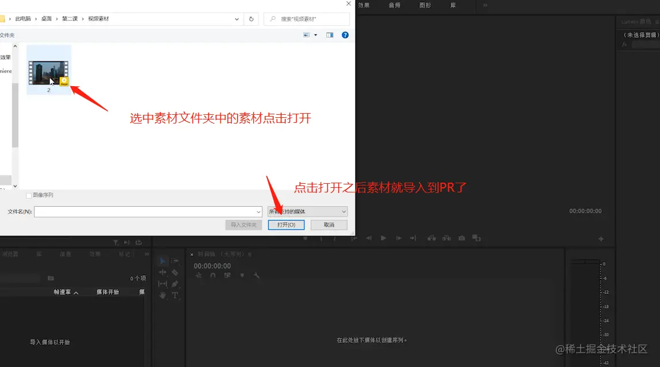The width and height of the screenshot is (660, 367).
Task: Enable the image sequence checkbox
Action: (x=29, y=196)
